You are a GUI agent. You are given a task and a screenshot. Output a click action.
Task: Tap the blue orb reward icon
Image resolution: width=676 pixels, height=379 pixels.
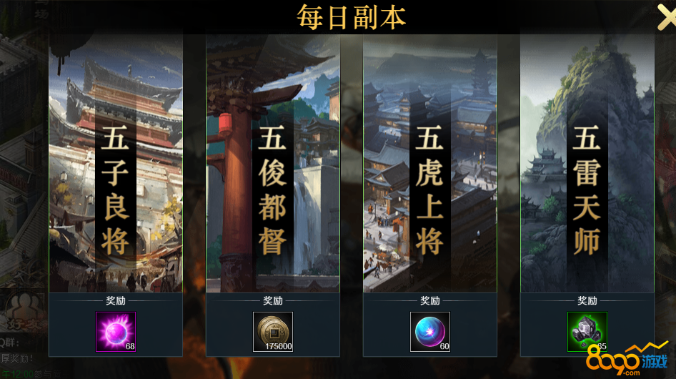[430, 332]
